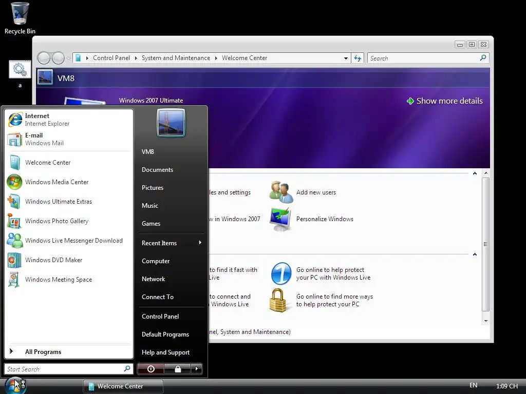Open Welcome Center in Start menu
526x394 pixels.
click(x=69, y=163)
